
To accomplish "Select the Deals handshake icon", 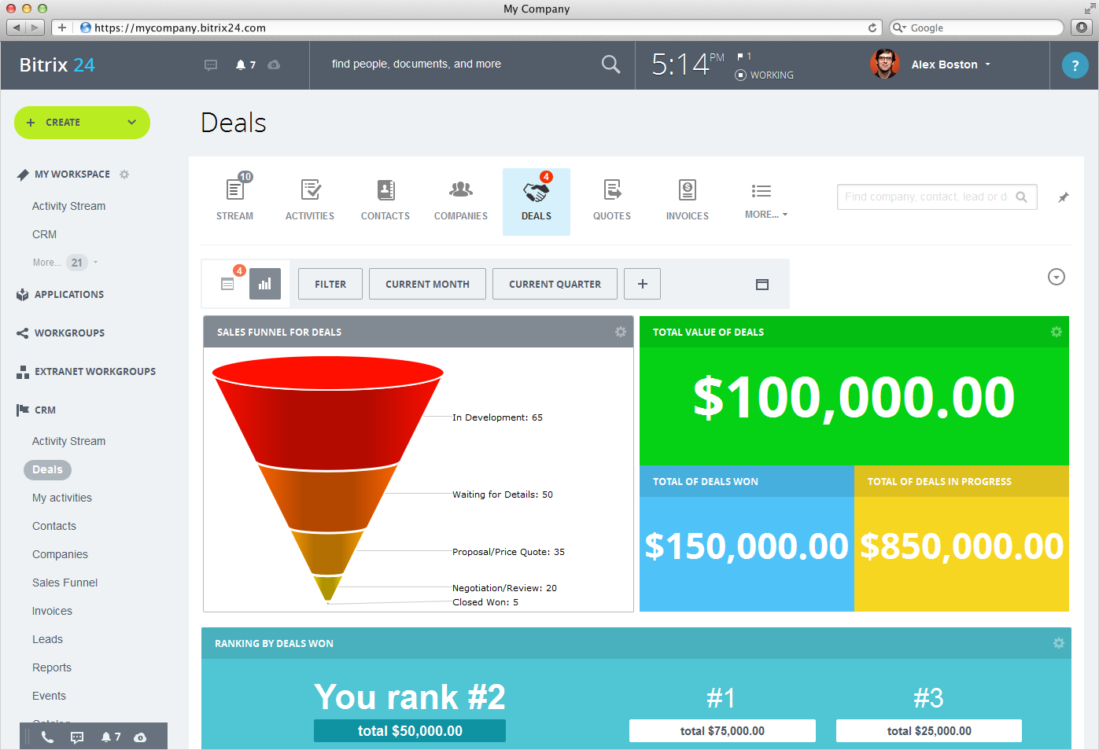I will click(x=537, y=191).
